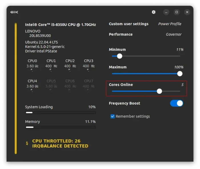This screenshot has width=200, height=169.
Task: Click the CPU THROTTLED warning text
Action: [x=56, y=141]
